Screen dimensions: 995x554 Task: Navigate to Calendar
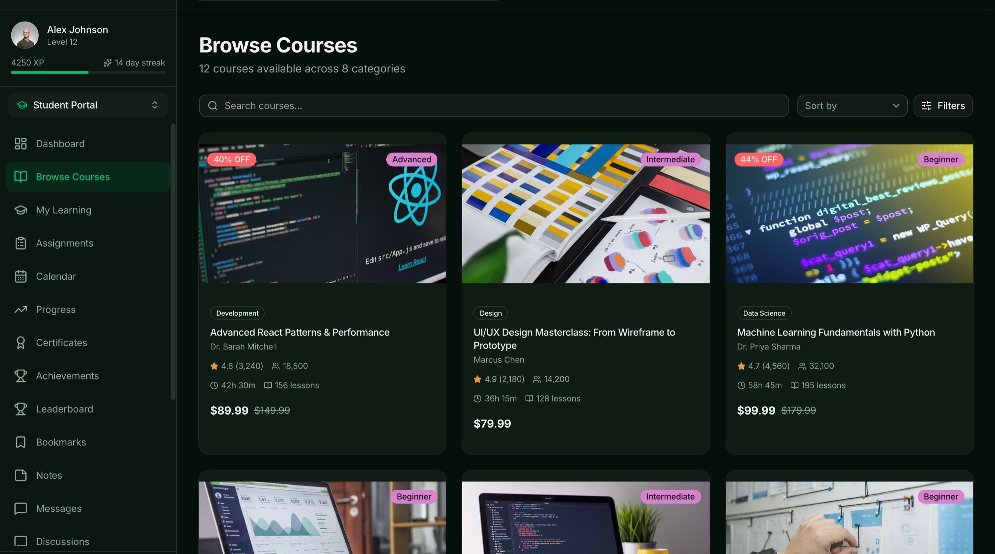click(88, 276)
